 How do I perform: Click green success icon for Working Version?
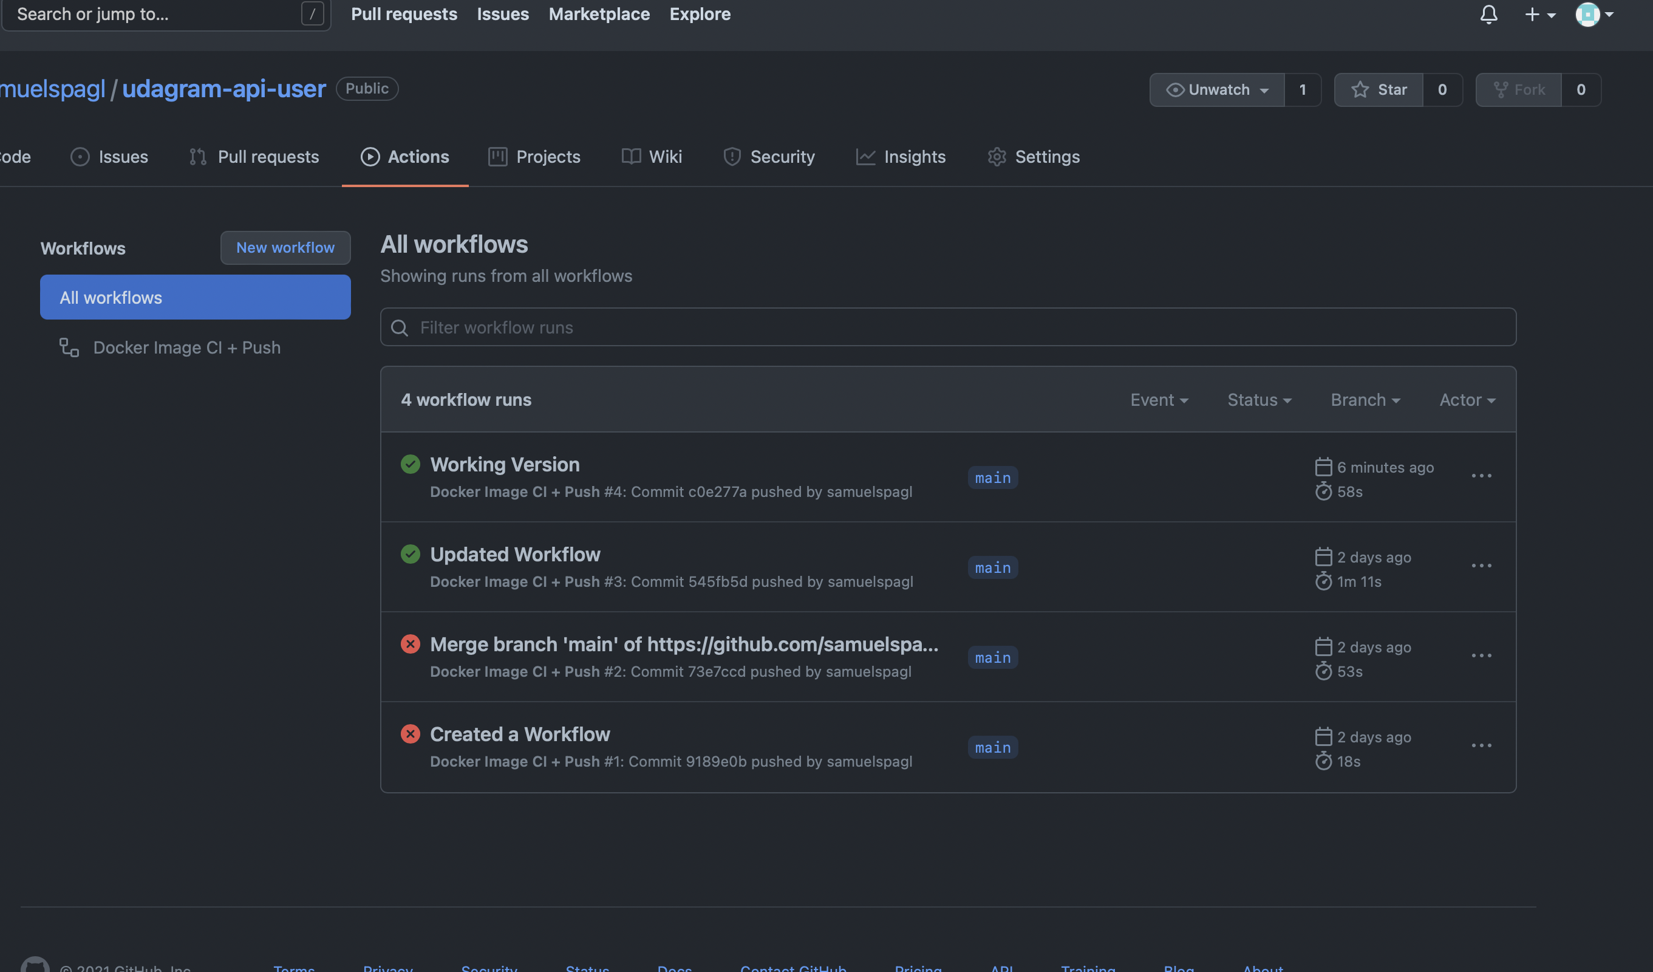[410, 464]
